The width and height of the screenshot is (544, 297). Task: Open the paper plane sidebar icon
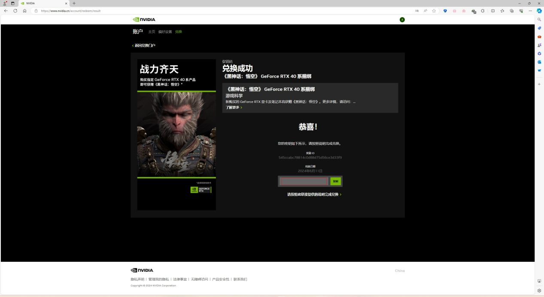(x=539, y=70)
